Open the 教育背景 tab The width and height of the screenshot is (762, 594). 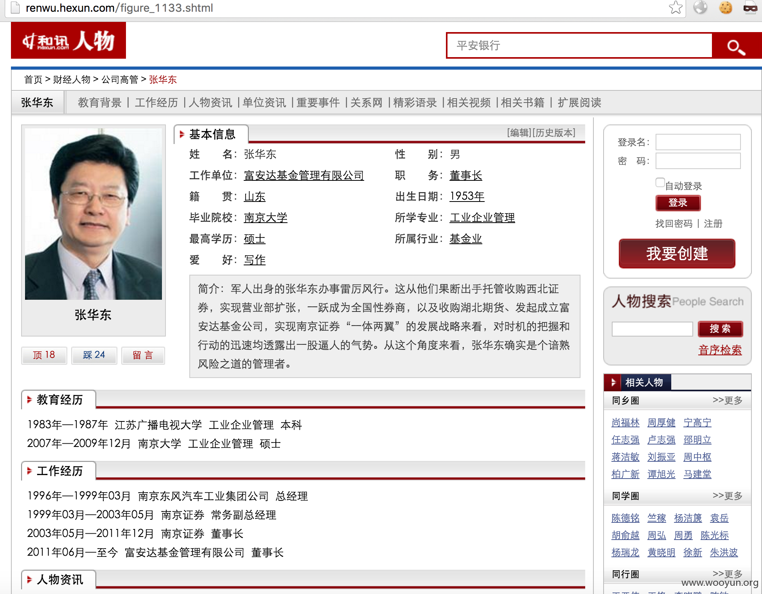[100, 103]
